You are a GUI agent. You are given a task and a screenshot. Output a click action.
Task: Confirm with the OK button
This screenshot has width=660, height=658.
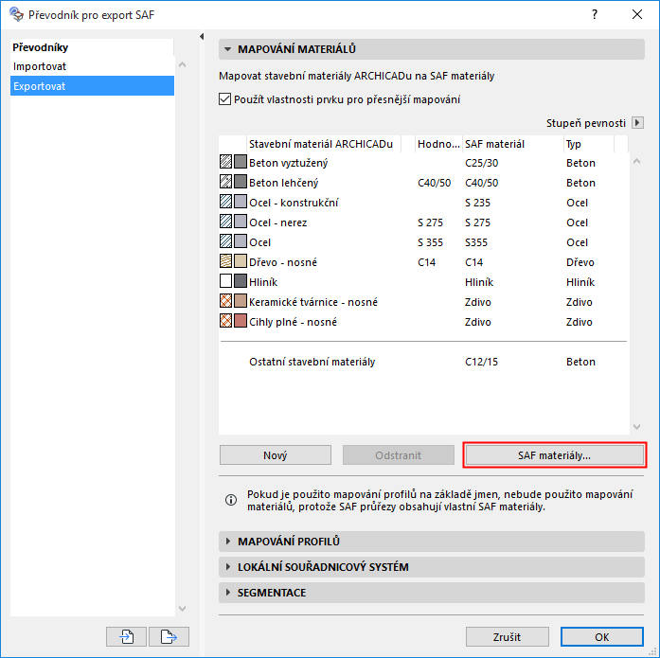[x=602, y=637]
